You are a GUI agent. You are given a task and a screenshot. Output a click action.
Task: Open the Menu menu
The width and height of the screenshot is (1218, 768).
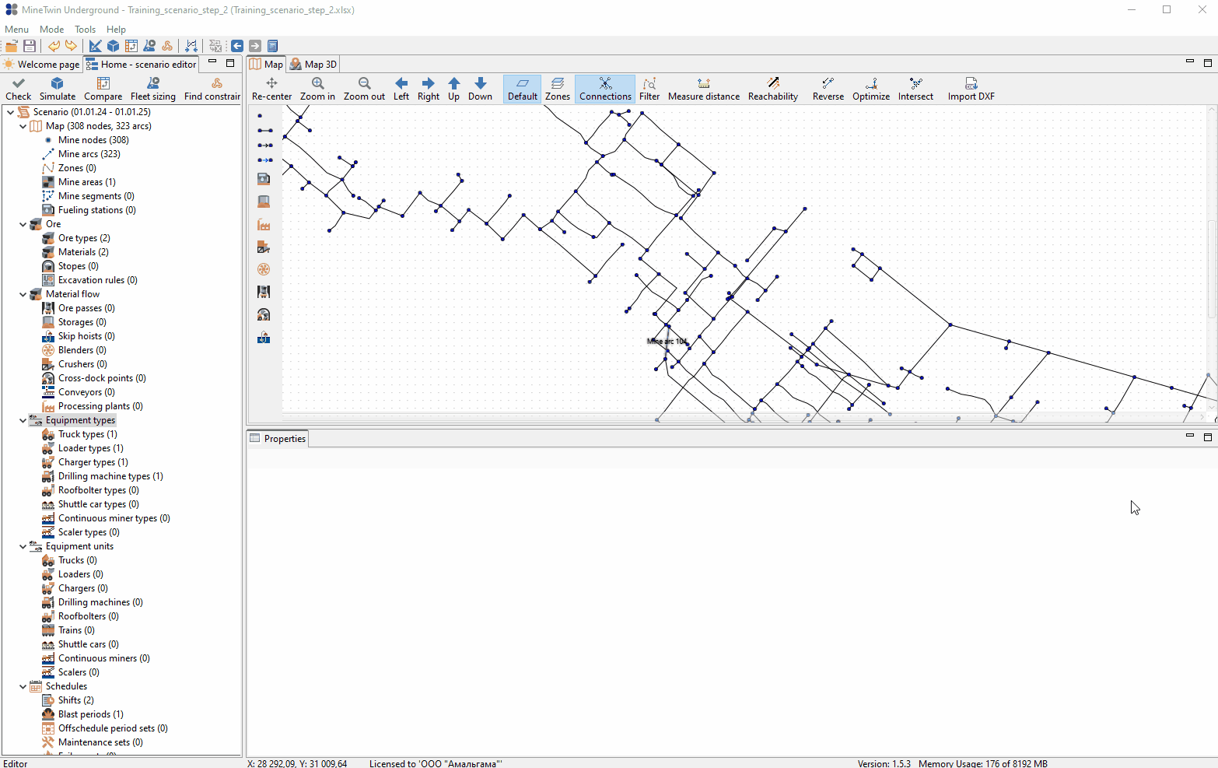point(16,30)
